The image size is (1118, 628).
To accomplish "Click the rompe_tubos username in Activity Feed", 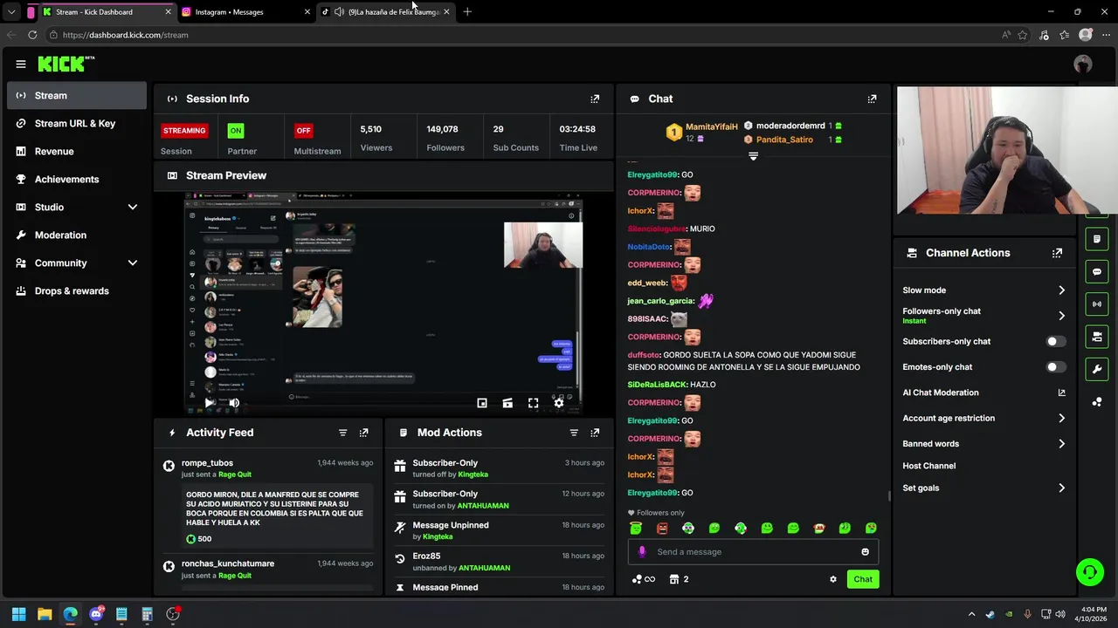I will click(207, 463).
